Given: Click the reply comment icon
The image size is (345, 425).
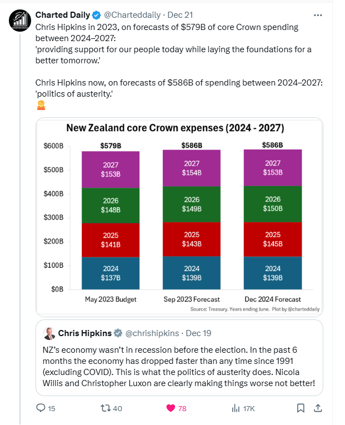Looking at the screenshot, I should point(41,408).
